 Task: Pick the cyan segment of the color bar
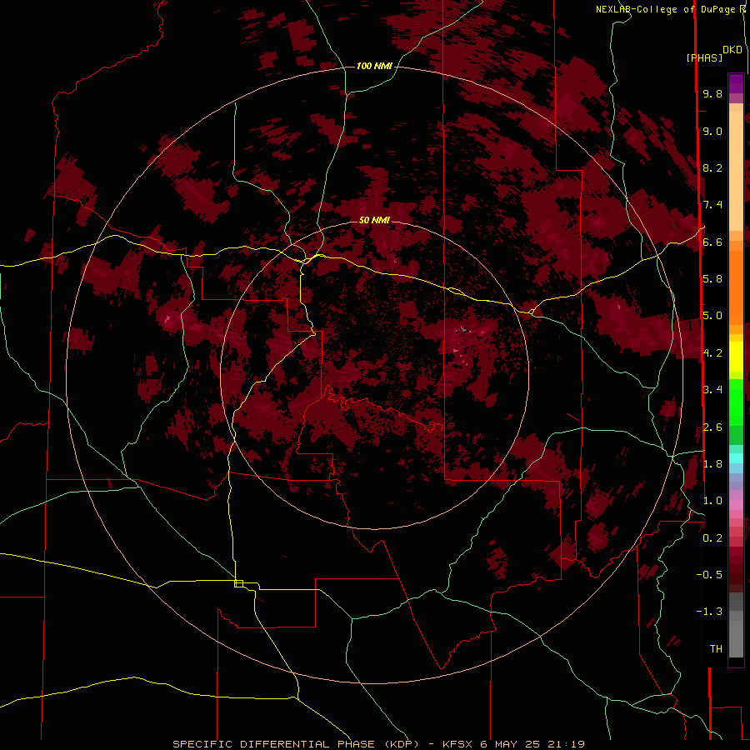736,457
